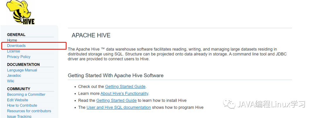The width and height of the screenshot is (316, 118).
Task: Open the Wiki link
Action: (11, 81)
